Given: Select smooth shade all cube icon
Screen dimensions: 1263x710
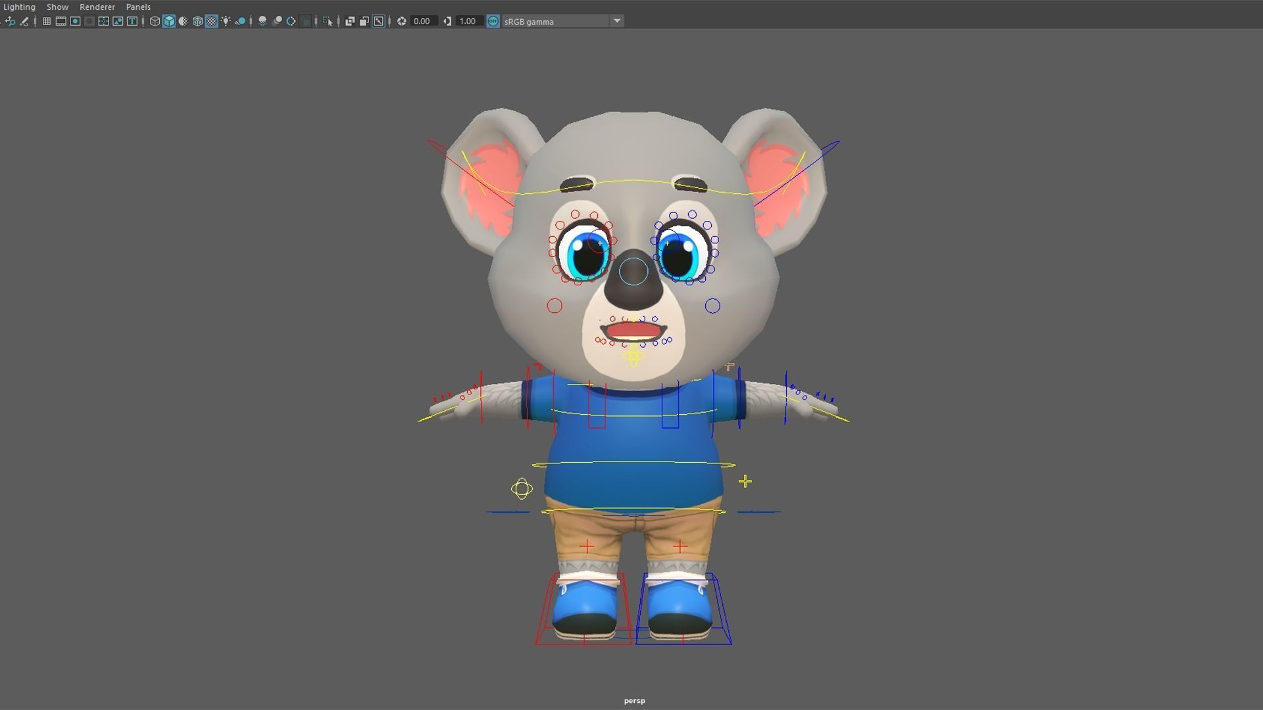Looking at the screenshot, I should 169,21.
